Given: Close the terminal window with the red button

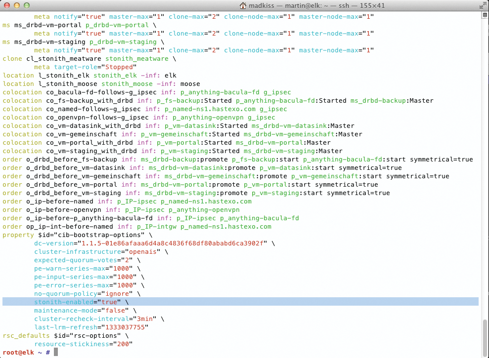Looking at the screenshot, I should click(x=7, y=5).
